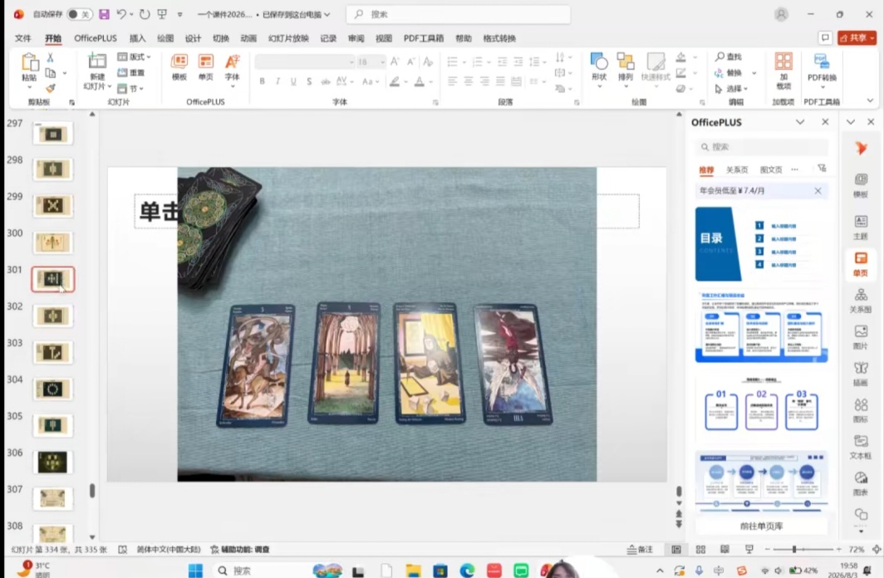The image size is (884, 578).
Task: Toggle Normal view button in status bar
Action: 676,549
